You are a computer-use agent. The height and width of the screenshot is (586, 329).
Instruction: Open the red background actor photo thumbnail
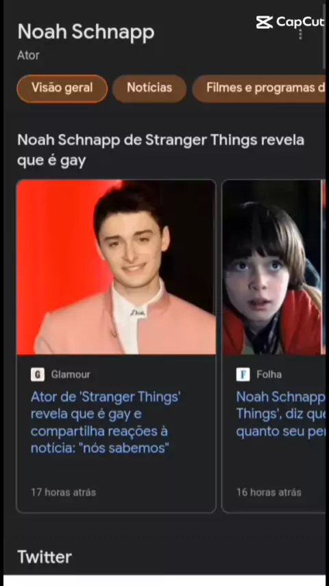[116, 267]
